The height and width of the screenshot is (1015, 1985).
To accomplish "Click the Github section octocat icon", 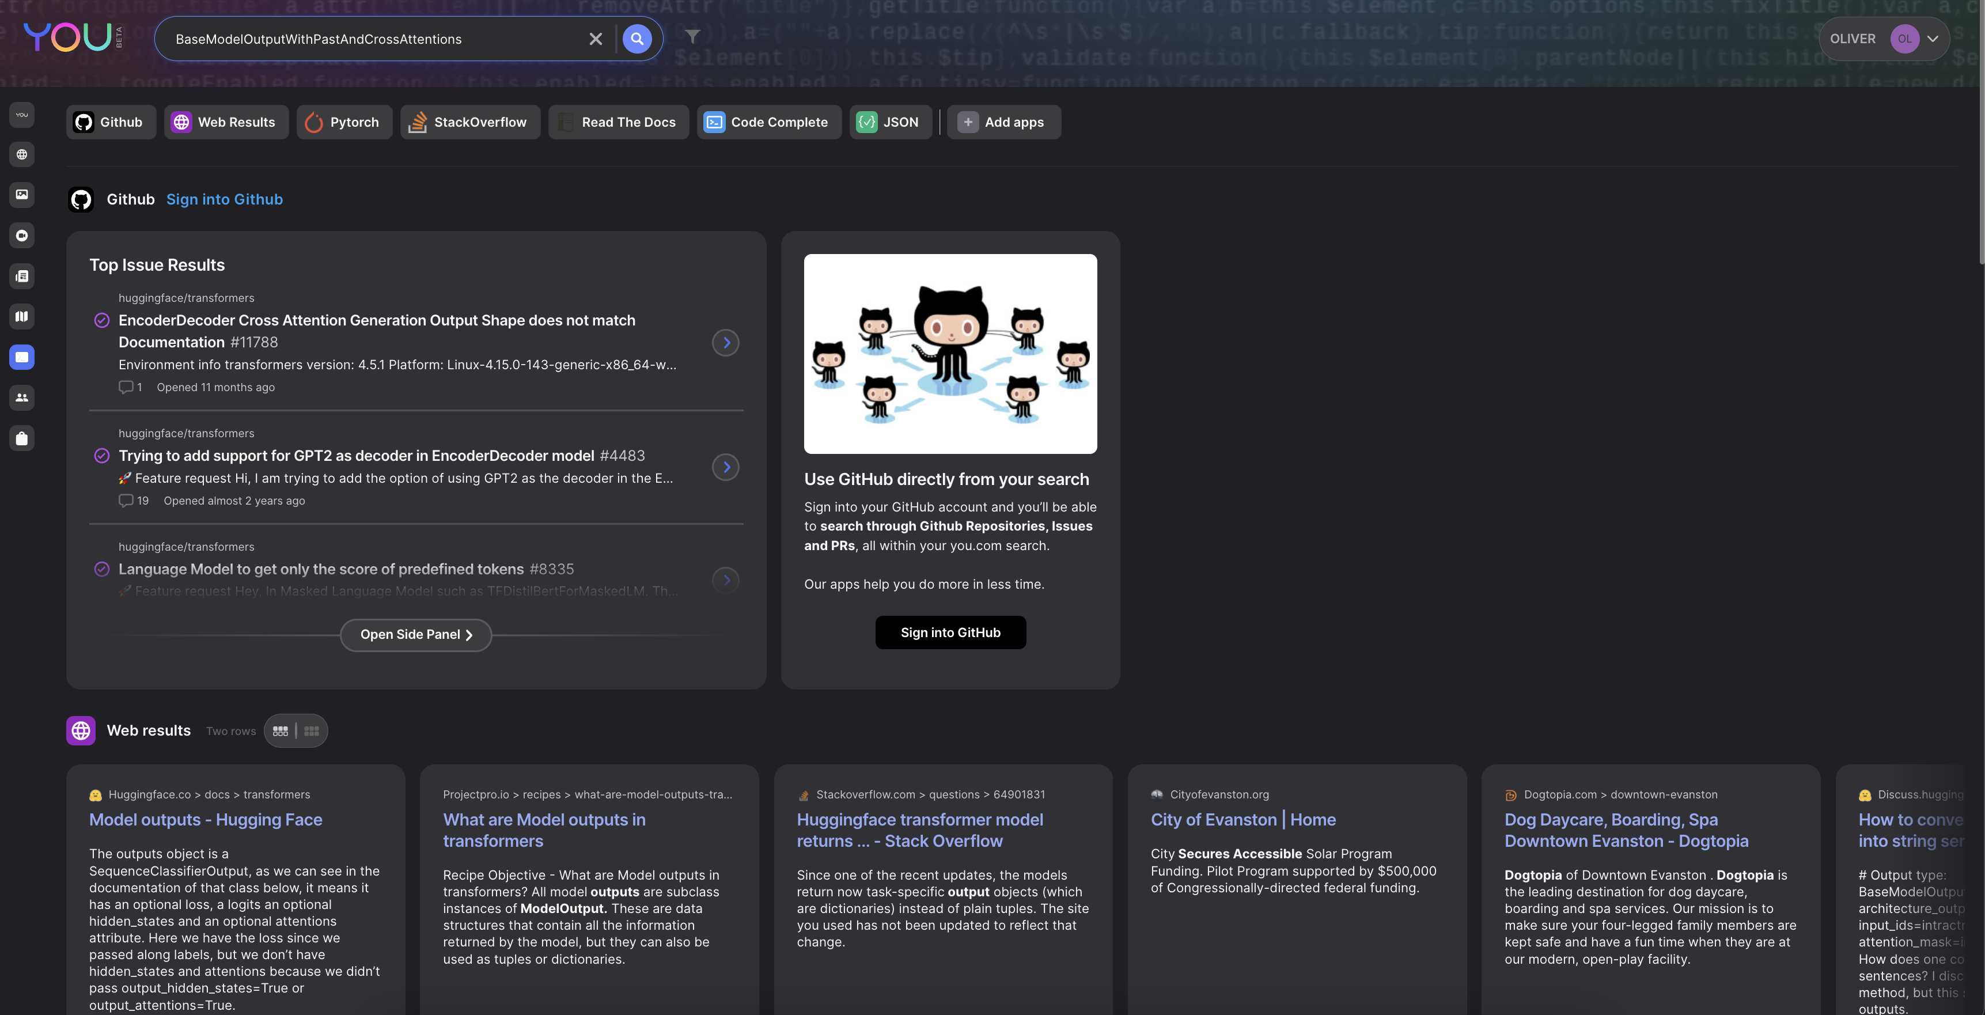I will (81, 200).
